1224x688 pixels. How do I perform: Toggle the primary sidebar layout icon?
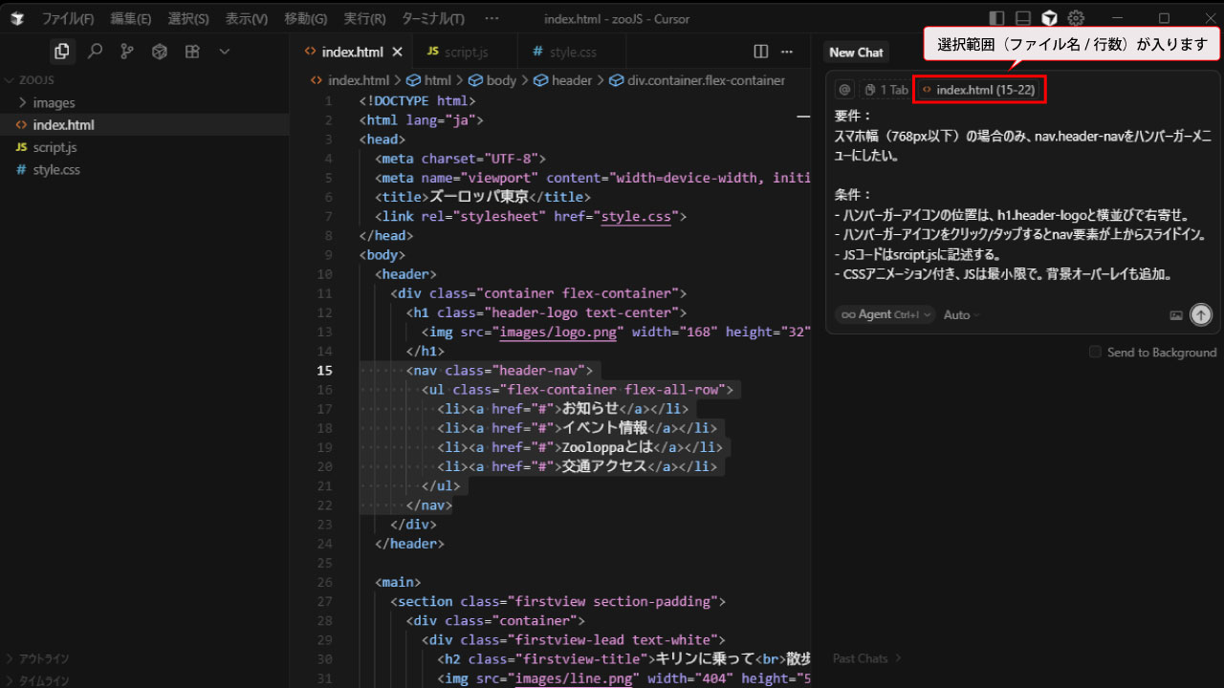pyautogui.click(x=996, y=18)
